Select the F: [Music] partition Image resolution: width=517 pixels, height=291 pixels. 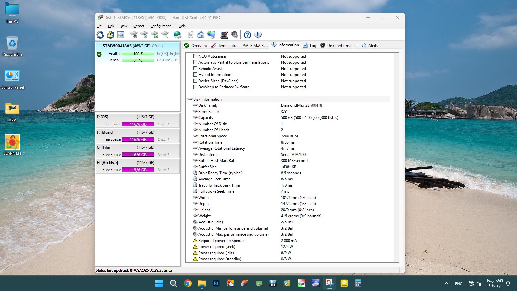[x=138, y=136]
